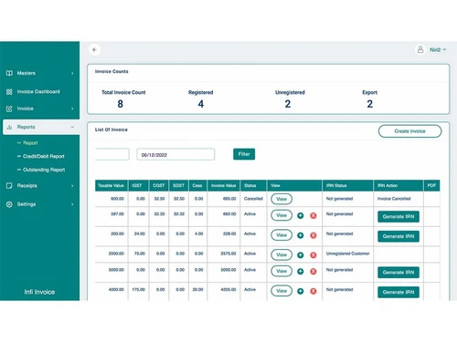Expand the Settings menu chevron
The height and width of the screenshot is (342, 457).
coord(72,204)
